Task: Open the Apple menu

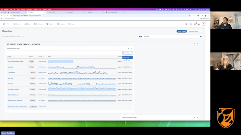Action: [x=2, y=9]
